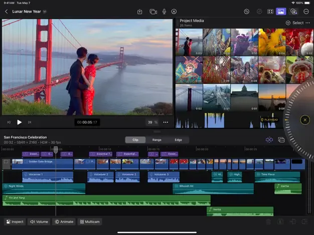The width and height of the screenshot is (314, 235).
Task: Open the top-right more options menu
Action: (x=306, y=12)
